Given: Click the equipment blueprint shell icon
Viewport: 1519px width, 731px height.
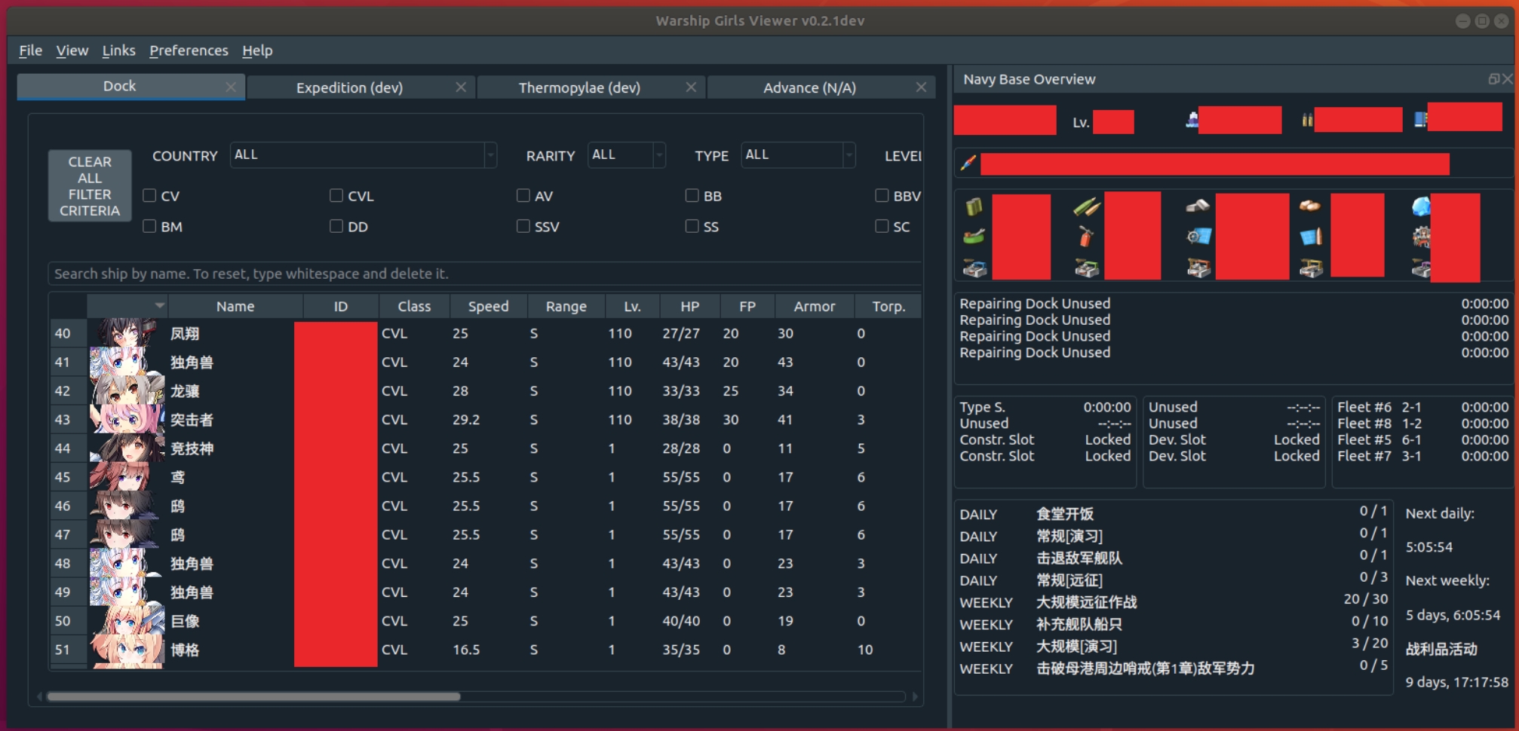Looking at the screenshot, I should (x=1311, y=237).
